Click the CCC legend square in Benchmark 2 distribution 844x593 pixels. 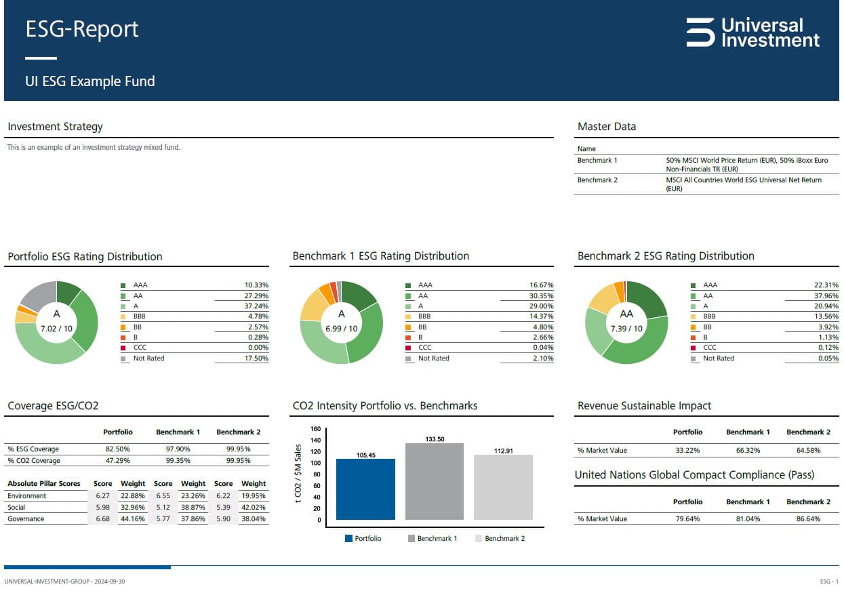tap(694, 348)
